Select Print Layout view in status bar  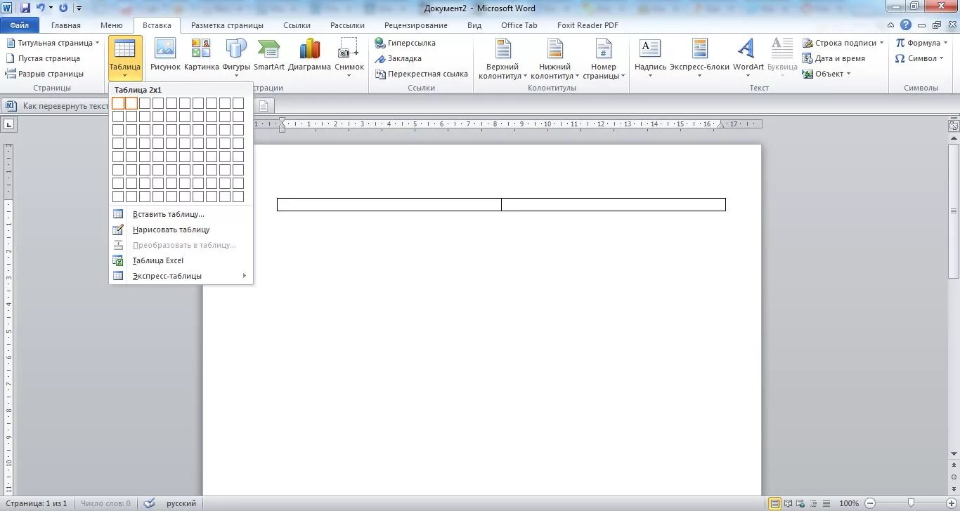774,503
